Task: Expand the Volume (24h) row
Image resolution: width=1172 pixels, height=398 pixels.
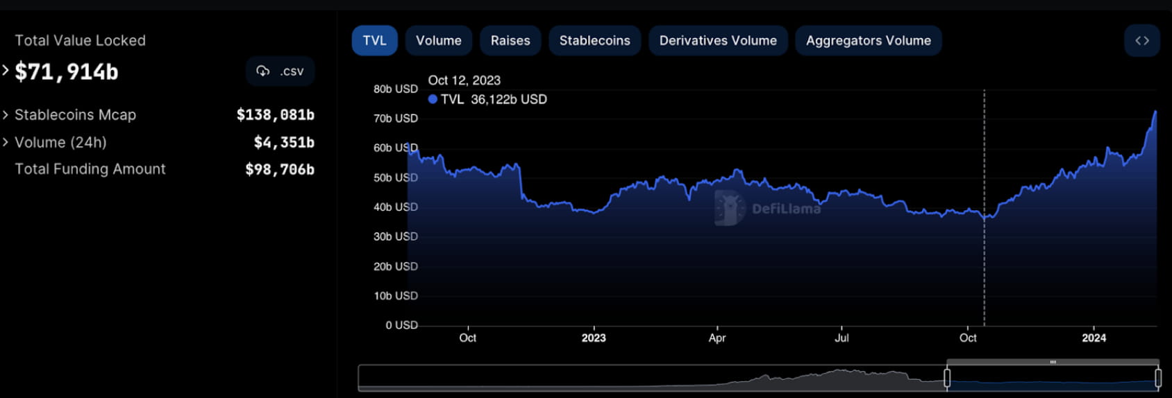Action: (x=6, y=142)
